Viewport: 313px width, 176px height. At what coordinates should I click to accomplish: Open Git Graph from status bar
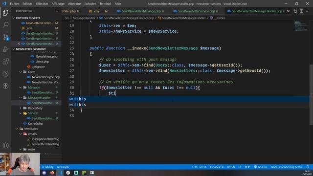click(63, 167)
